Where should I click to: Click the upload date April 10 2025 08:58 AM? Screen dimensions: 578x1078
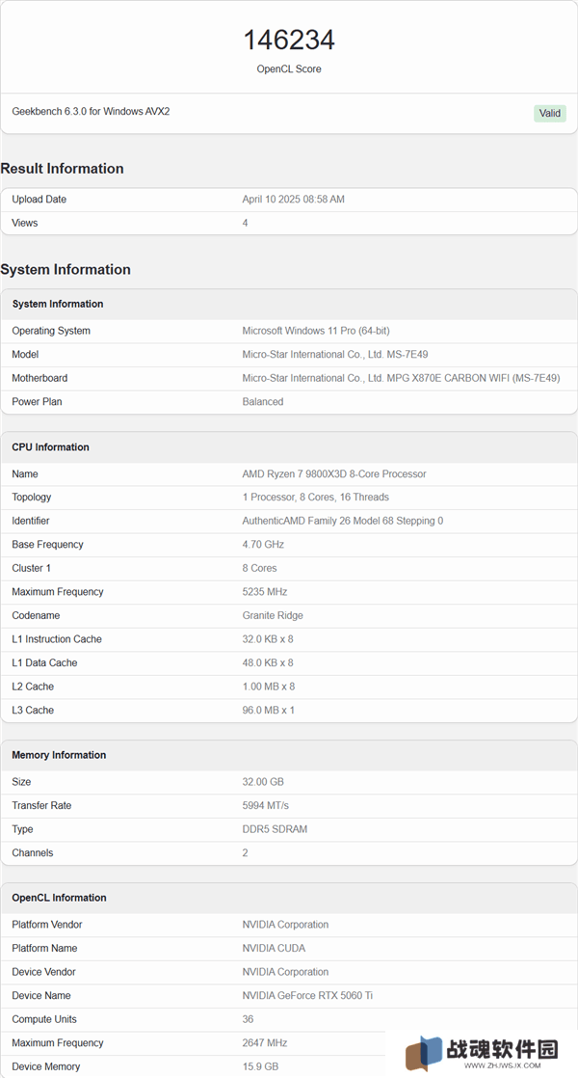pyautogui.click(x=293, y=200)
